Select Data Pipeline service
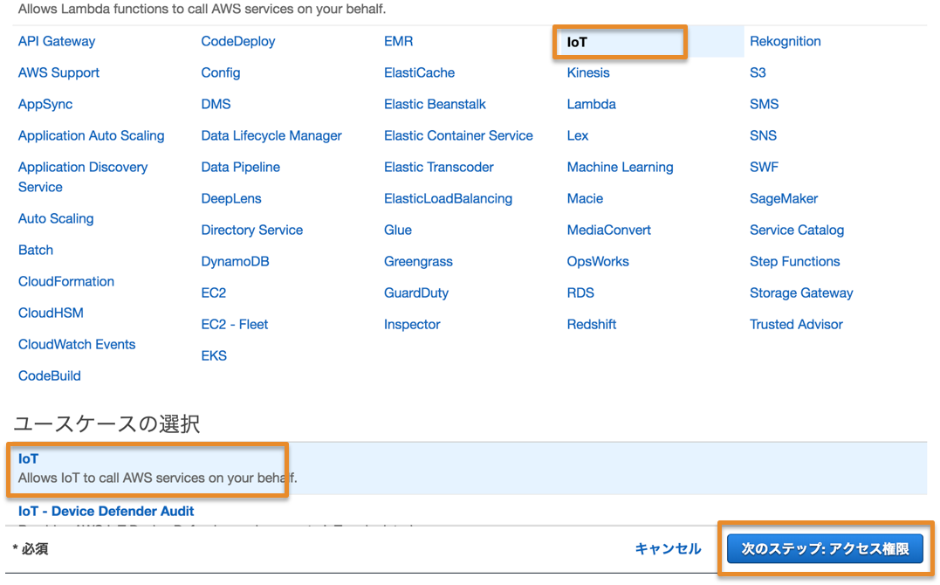The height and width of the screenshot is (585, 940). [240, 167]
